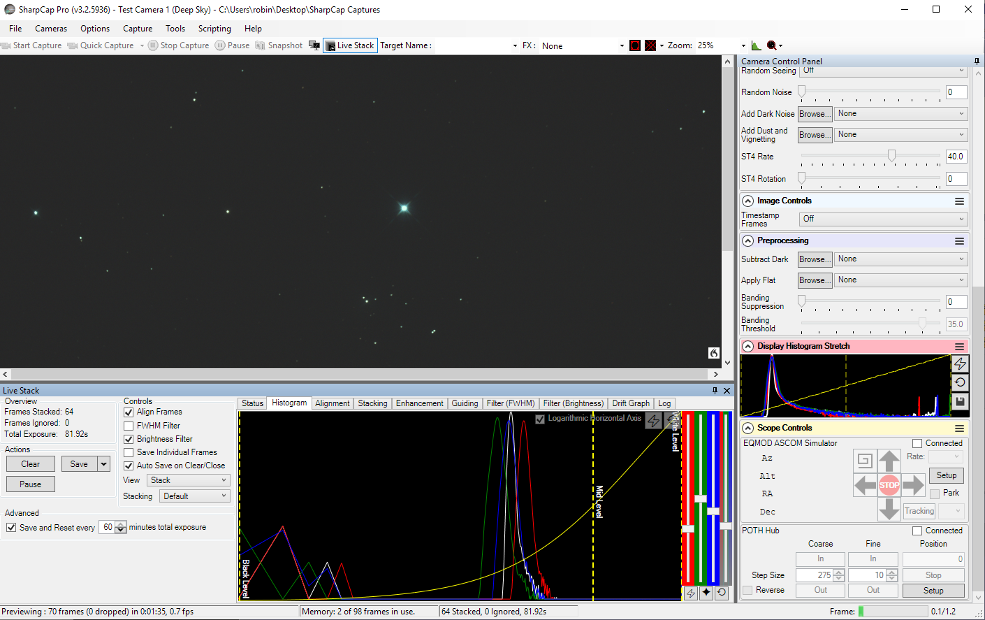Switch to the Drift Graph tab

click(x=631, y=403)
